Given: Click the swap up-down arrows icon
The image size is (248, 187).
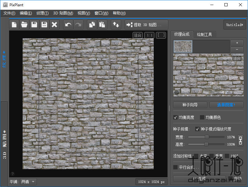Looking at the screenshot, I should 116,25.
